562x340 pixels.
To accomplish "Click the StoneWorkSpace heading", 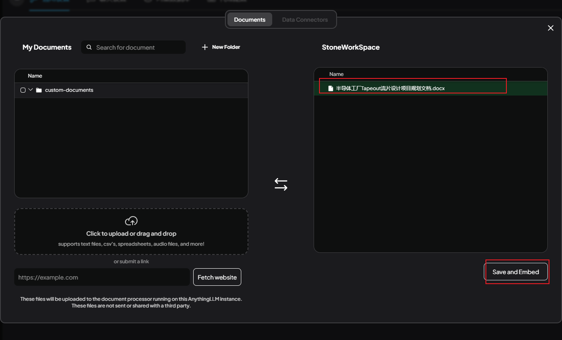I will pos(351,47).
